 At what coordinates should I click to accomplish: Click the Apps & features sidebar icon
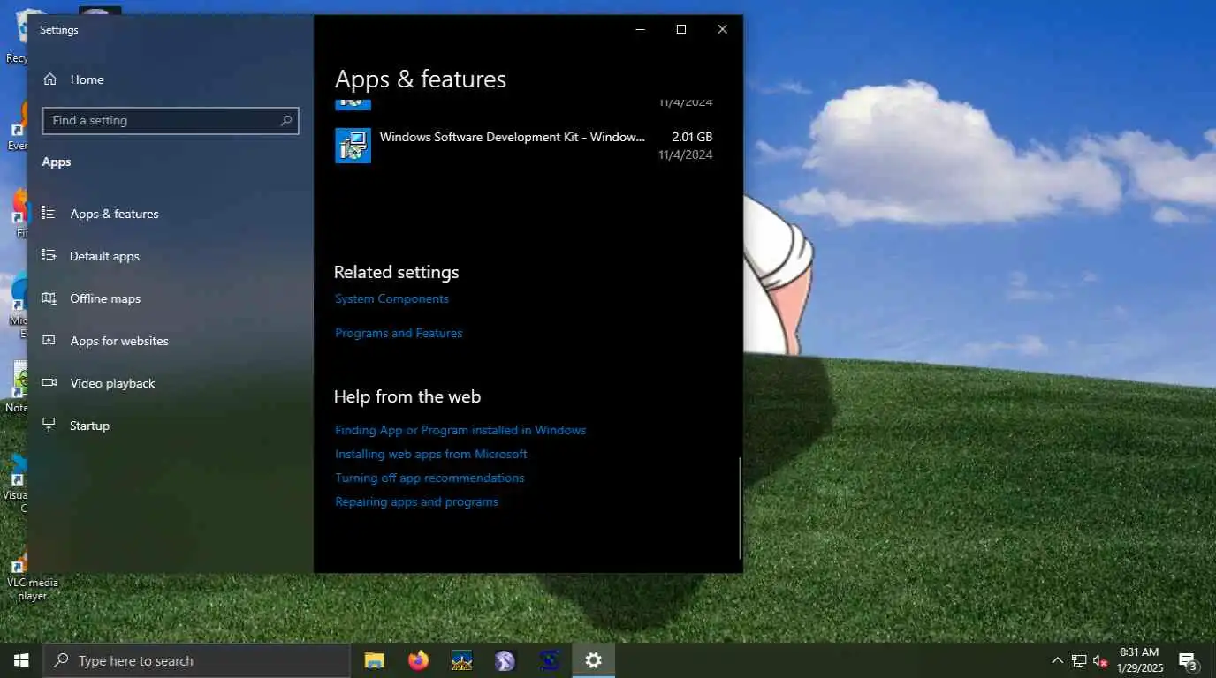[x=49, y=213]
